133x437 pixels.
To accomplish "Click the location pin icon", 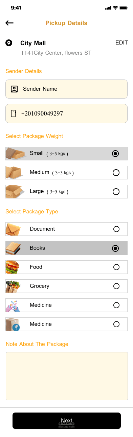I will click(x=9, y=43).
